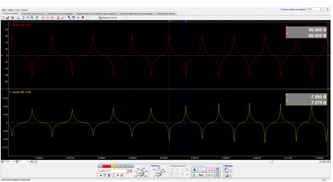The height and width of the screenshot is (182, 333).
Task: Click the horizontal timeline scrollbar thumb
Action: click(x=271, y=161)
